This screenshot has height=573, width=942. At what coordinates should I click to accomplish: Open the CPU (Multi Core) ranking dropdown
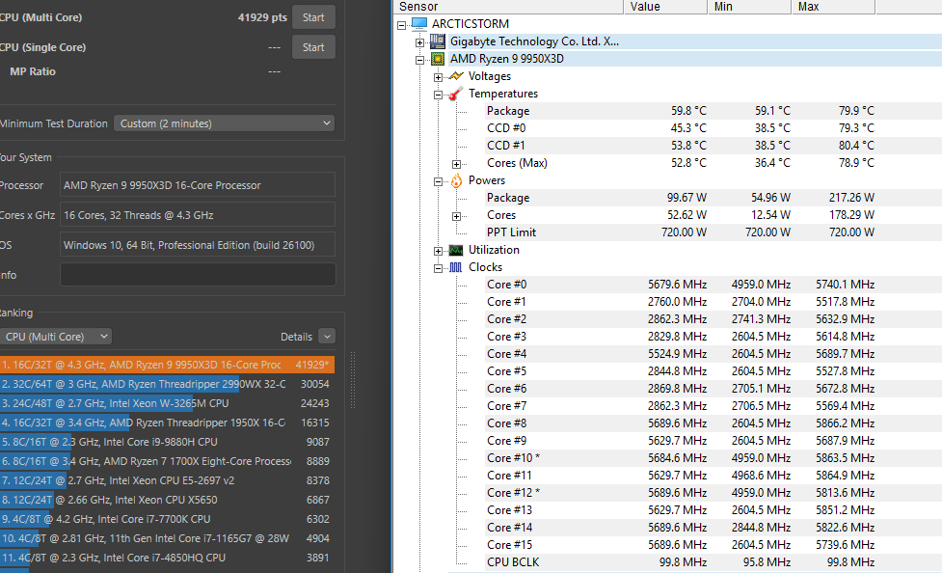(56, 337)
